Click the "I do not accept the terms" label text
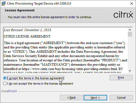The width and height of the screenshot is (136, 103). click(40, 84)
